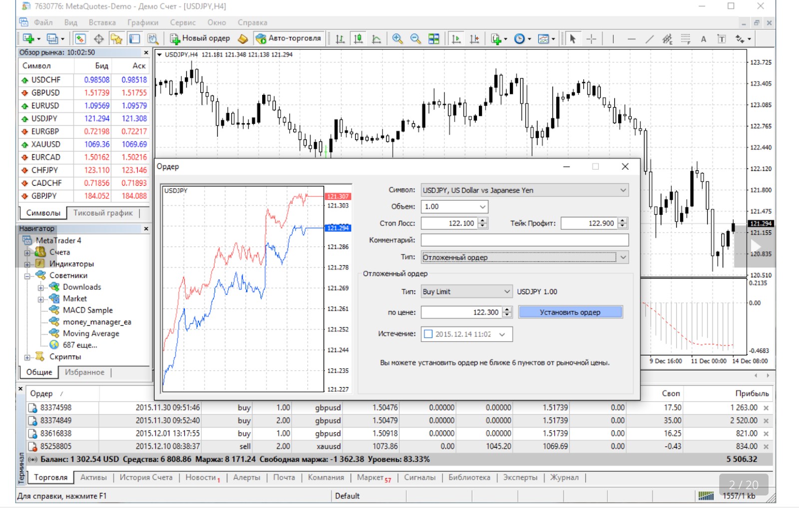799x509 pixels.
Task: Switch chart to bar chart
Action: (x=340, y=38)
